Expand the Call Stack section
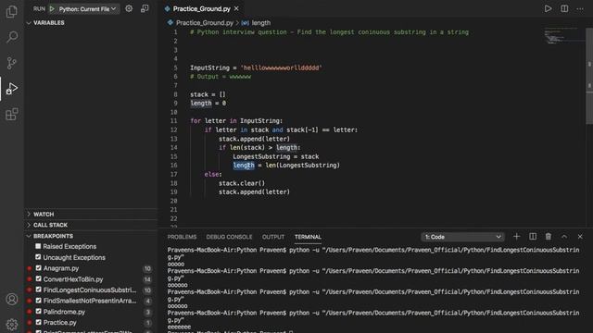 tap(50, 225)
